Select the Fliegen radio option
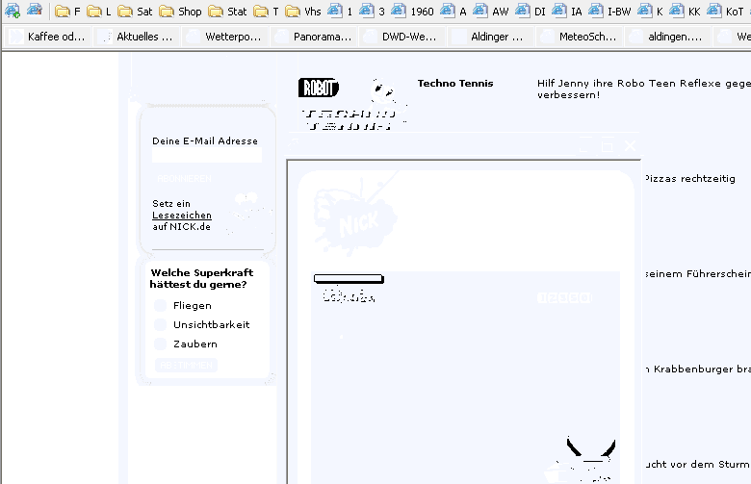The image size is (751, 484). [161, 305]
